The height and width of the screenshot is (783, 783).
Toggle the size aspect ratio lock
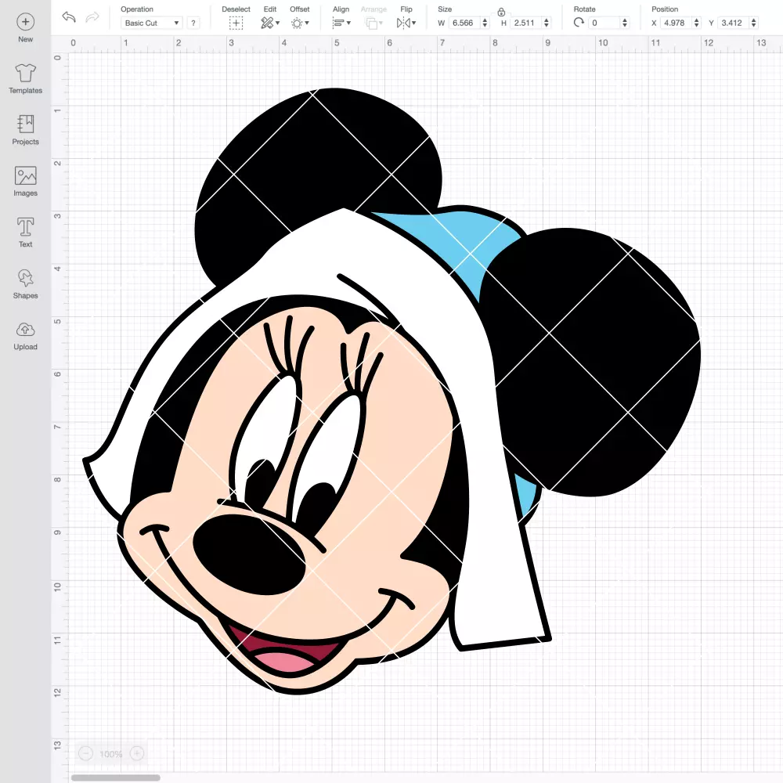(x=501, y=12)
